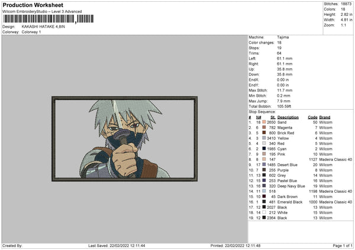Click the 'Production Worksheet' title
Screen dimensions: 355x250
tap(33, 5)
